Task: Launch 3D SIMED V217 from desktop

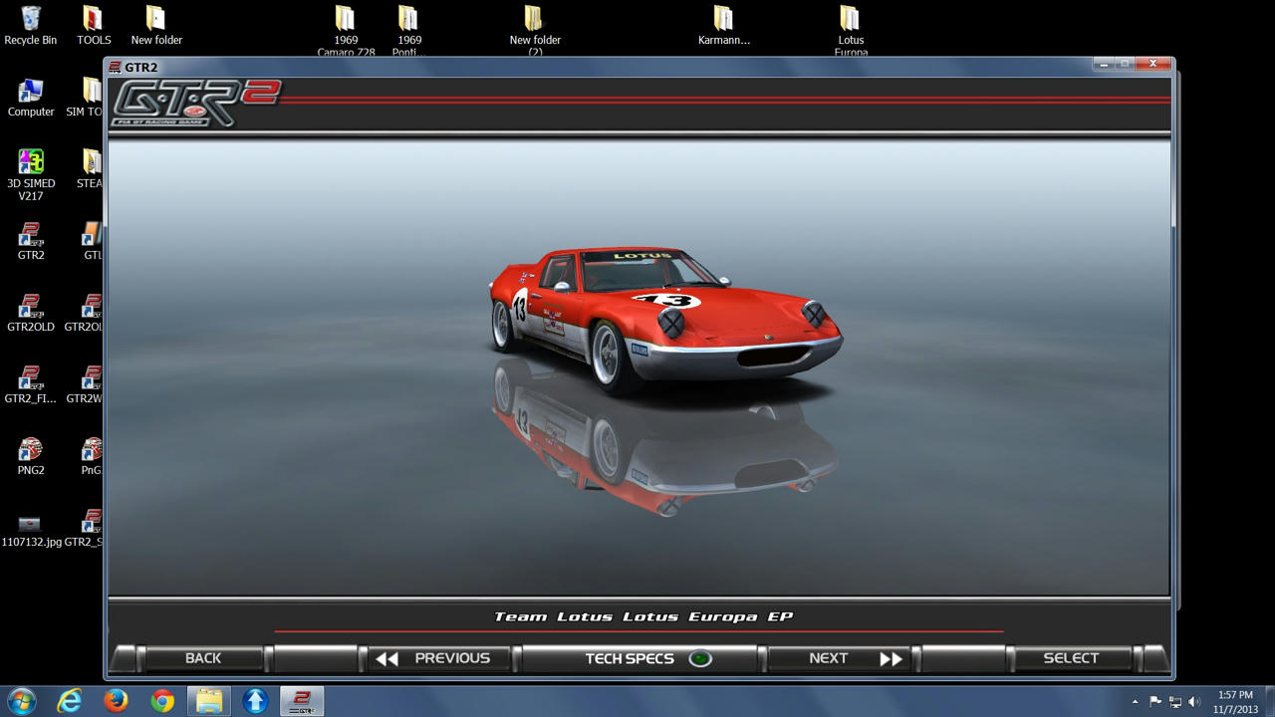Action: click(31, 174)
